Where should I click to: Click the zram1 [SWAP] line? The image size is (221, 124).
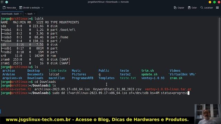(x=35, y=63)
